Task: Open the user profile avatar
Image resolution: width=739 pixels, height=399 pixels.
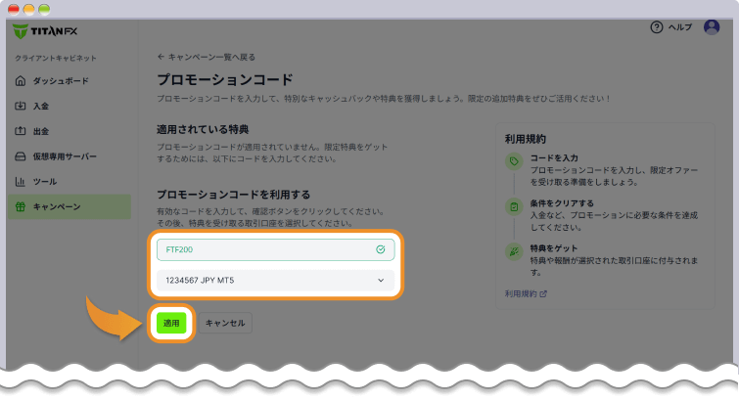Action: coord(712,27)
